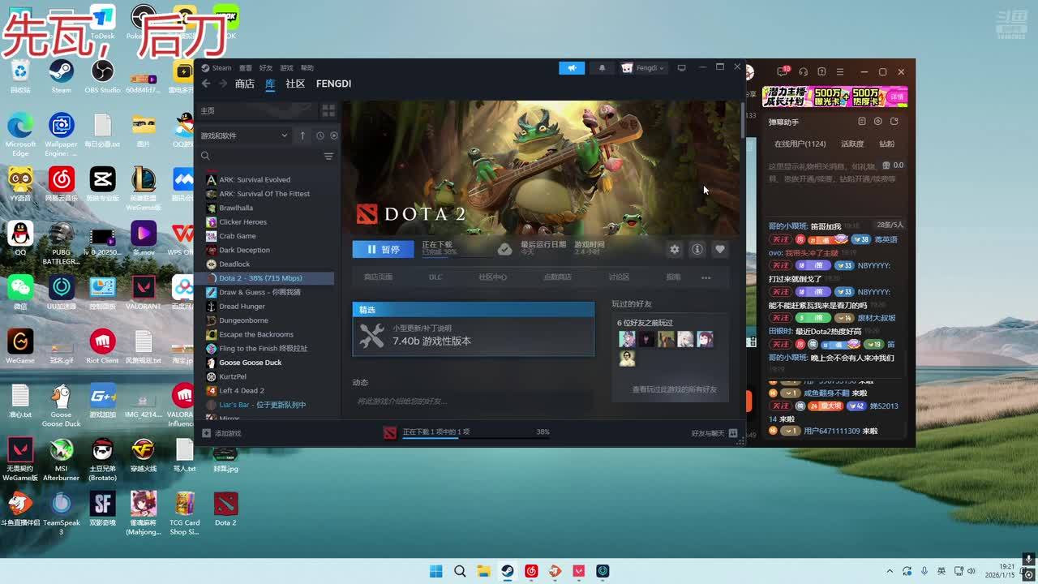Expand the 游戏和软件 category dropdown

coord(284,135)
